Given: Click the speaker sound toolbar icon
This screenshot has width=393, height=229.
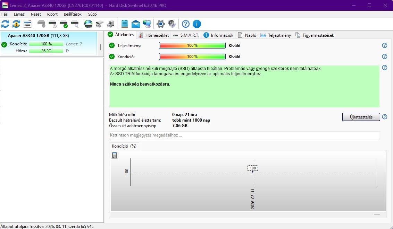Looking at the screenshot, I should coord(172,24).
